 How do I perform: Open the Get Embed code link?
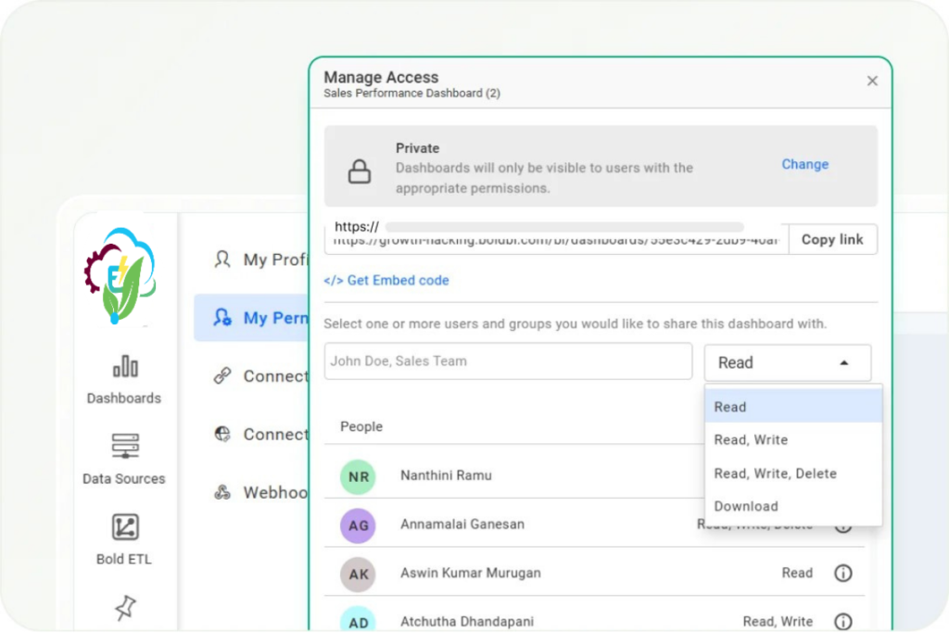click(386, 280)
